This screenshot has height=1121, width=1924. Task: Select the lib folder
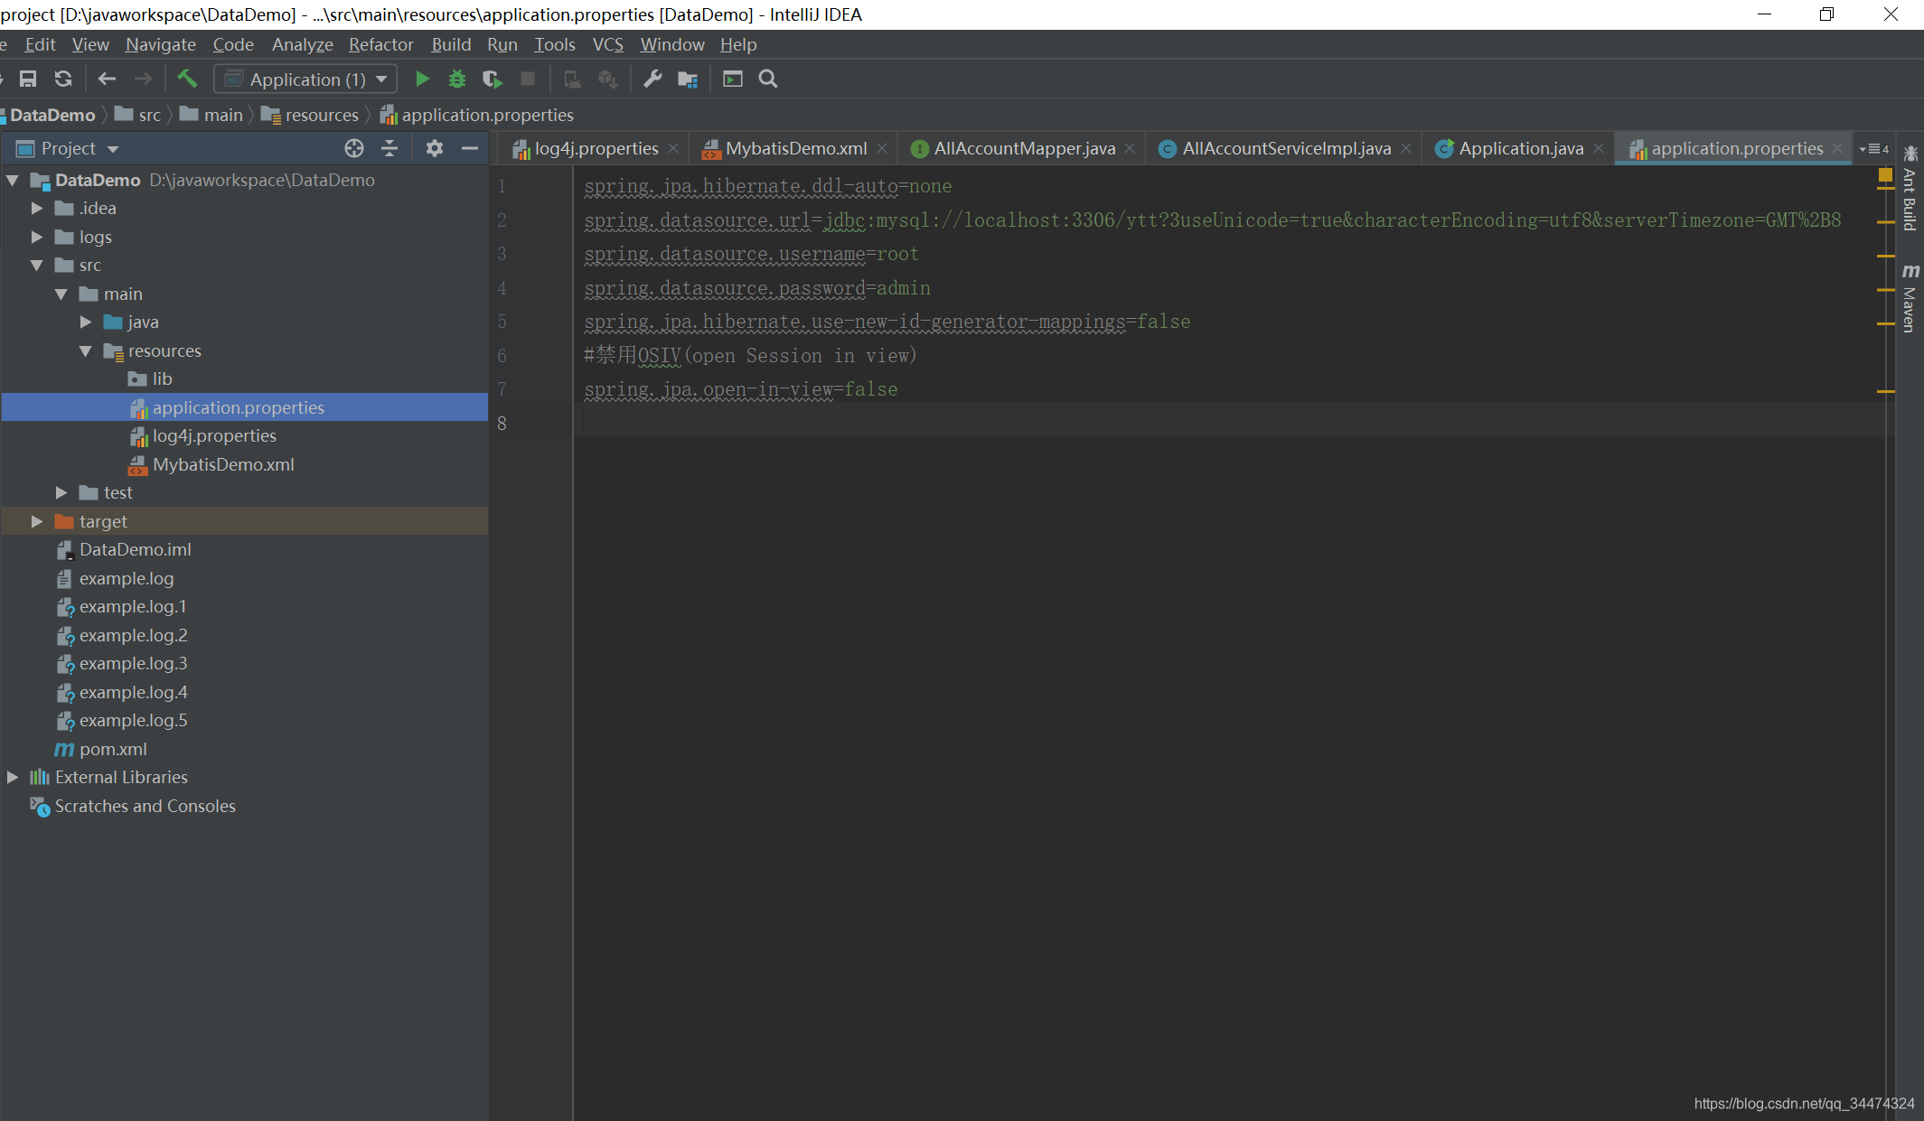[162, 379]
